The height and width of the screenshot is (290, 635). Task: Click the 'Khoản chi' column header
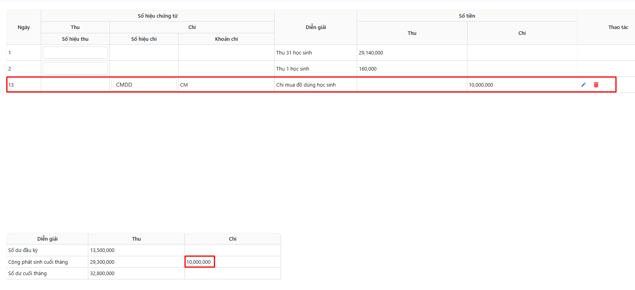(226, 39)
